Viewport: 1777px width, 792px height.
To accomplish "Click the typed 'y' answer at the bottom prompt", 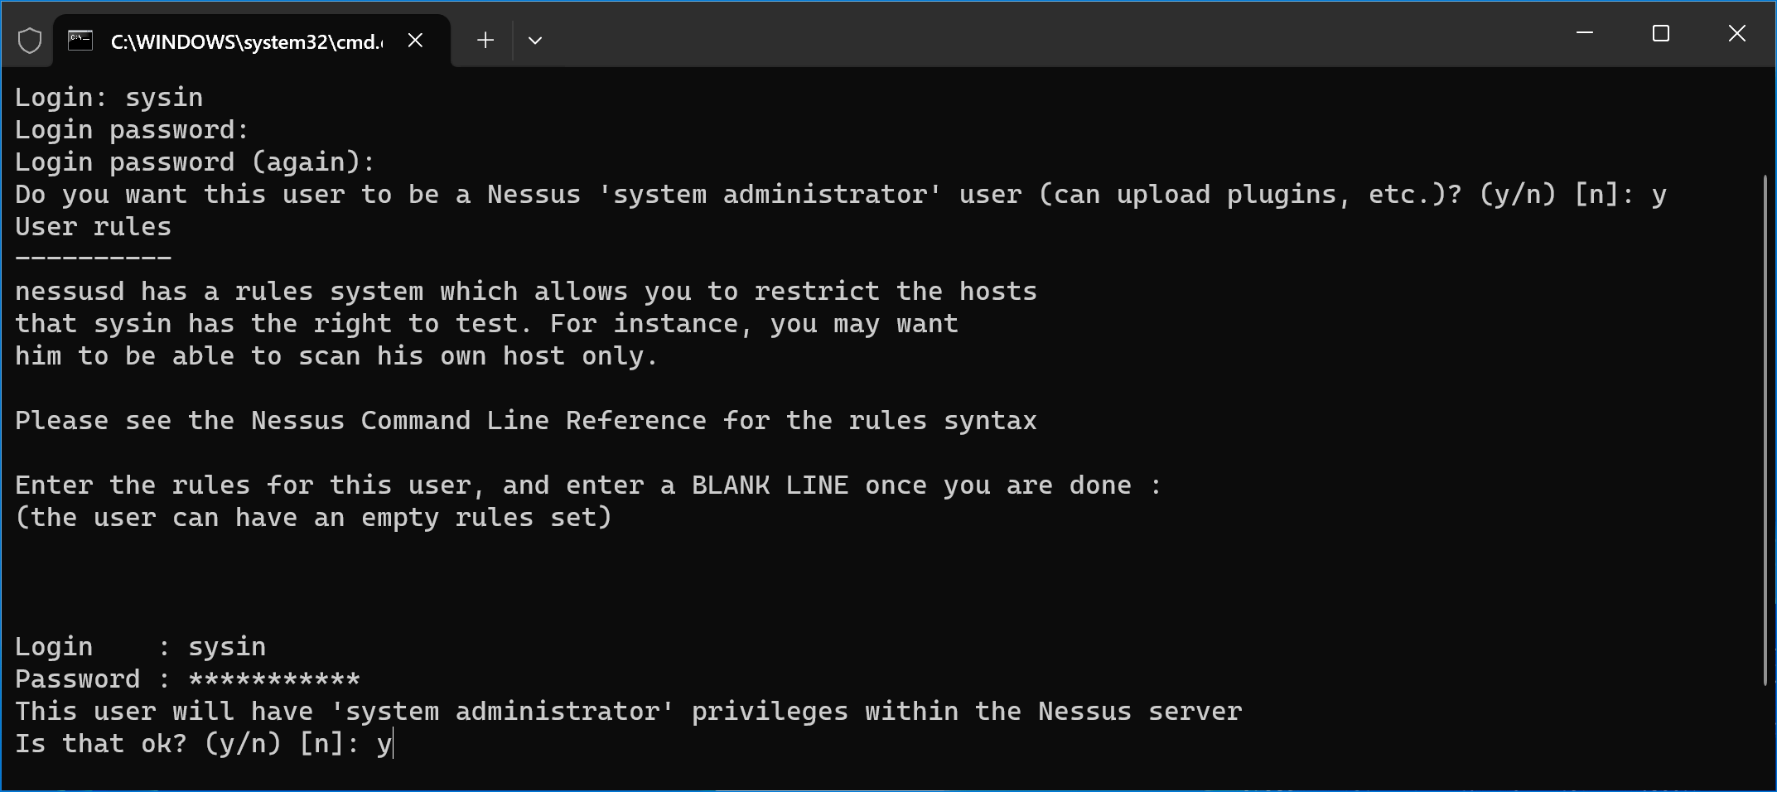I will tap(384, 745).
